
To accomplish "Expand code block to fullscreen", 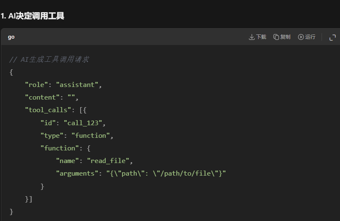I will point(332,37).
